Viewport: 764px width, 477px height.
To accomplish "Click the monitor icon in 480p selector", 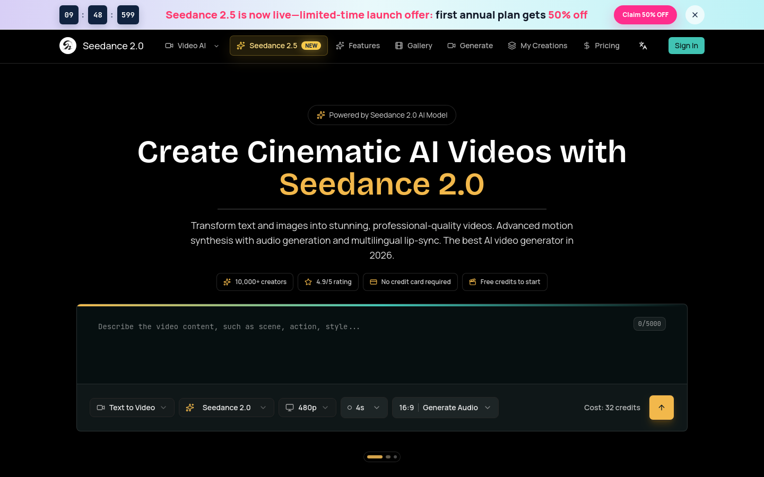I will point(290,408).
